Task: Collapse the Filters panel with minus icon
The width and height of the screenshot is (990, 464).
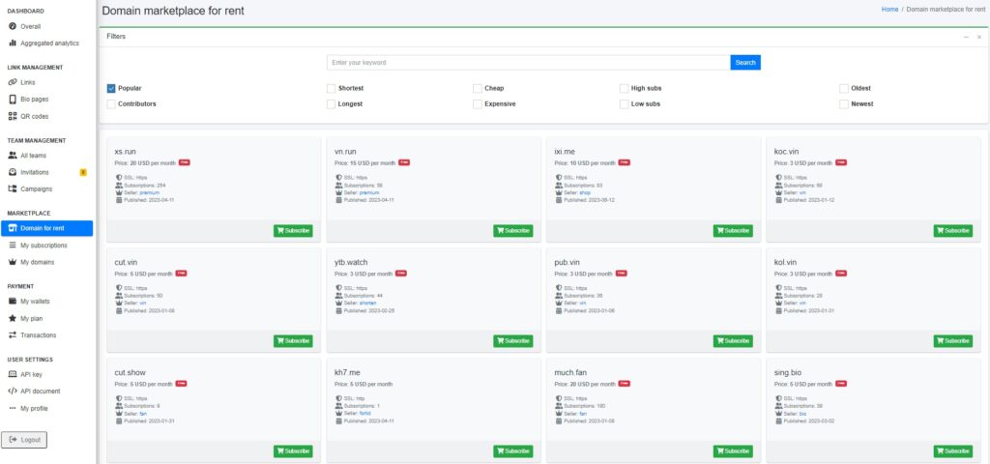Action: tap(966, 38)
